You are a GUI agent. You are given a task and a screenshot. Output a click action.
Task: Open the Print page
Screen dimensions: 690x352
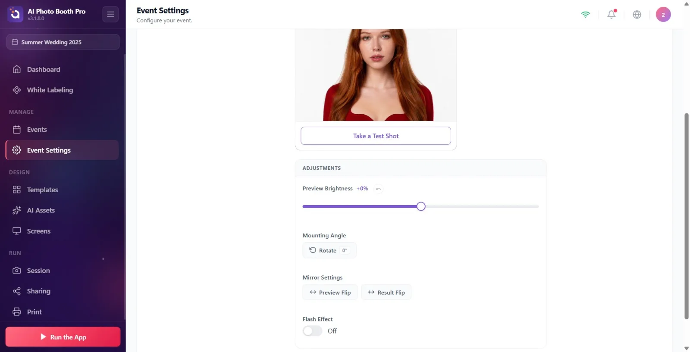[x=62, y=312]
